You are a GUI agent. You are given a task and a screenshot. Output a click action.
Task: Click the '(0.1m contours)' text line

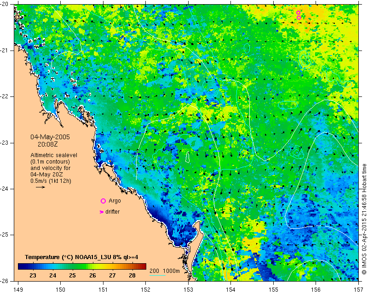pos(50,162)
